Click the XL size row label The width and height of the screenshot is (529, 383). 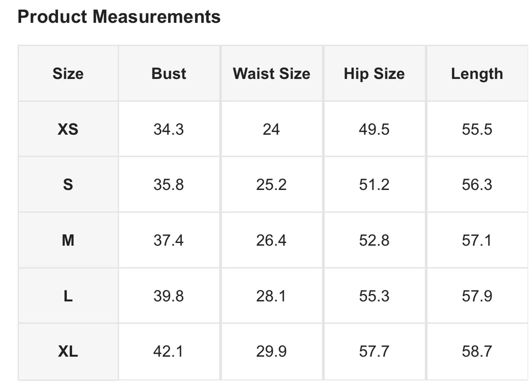coord(68,352)
